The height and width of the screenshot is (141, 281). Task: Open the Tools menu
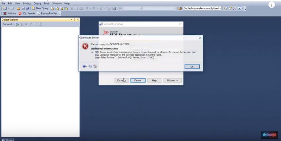coord(47,3)
